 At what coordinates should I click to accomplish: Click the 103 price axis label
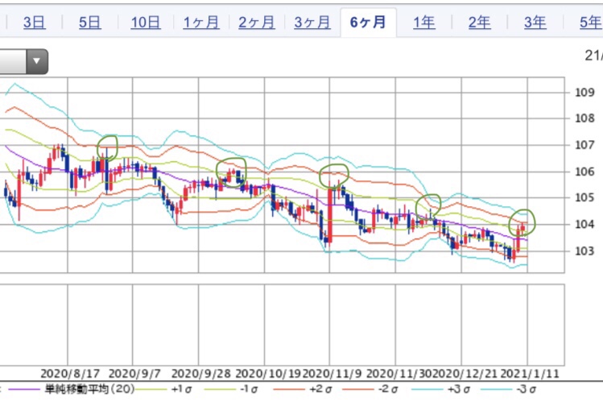tap(584, 250)
